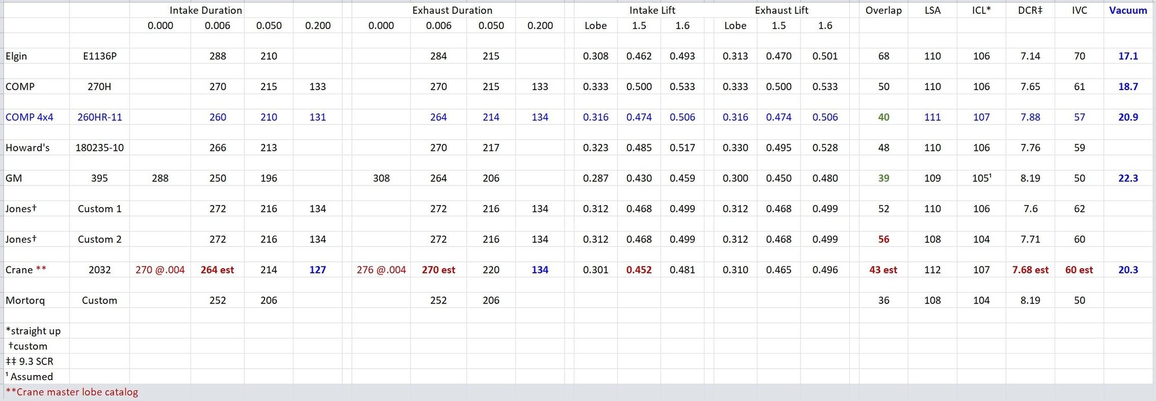Viewport: 1156px width, 401px height.
Task: Click the Mortorq row label
Action: (x=25, y=300)
